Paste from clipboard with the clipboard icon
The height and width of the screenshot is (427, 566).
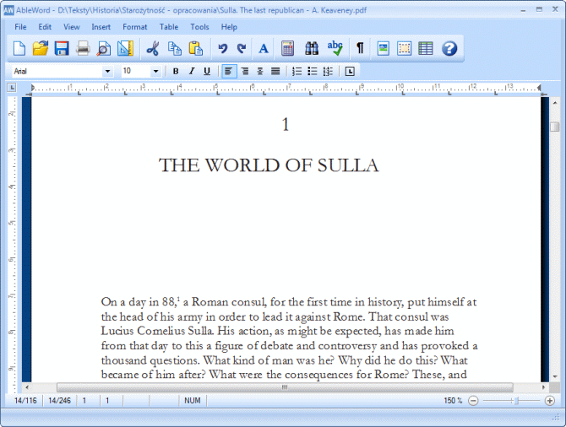coord(196,48)
